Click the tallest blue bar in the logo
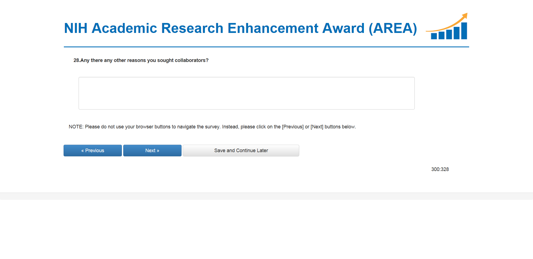The height and width of the screenshot is (259, 533). pos(464,31)
